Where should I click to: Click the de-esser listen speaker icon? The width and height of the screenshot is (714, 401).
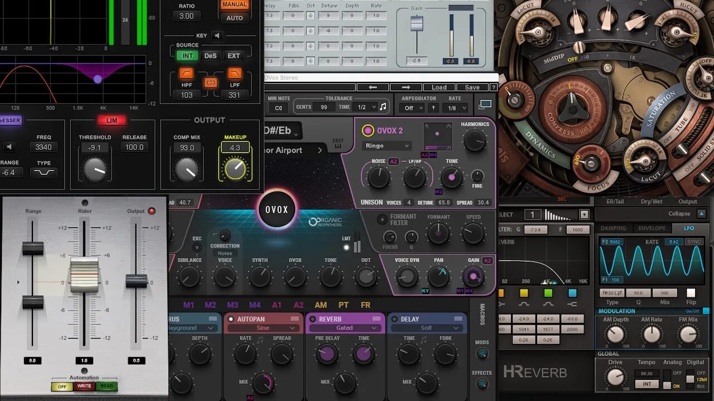coord(8,147)
